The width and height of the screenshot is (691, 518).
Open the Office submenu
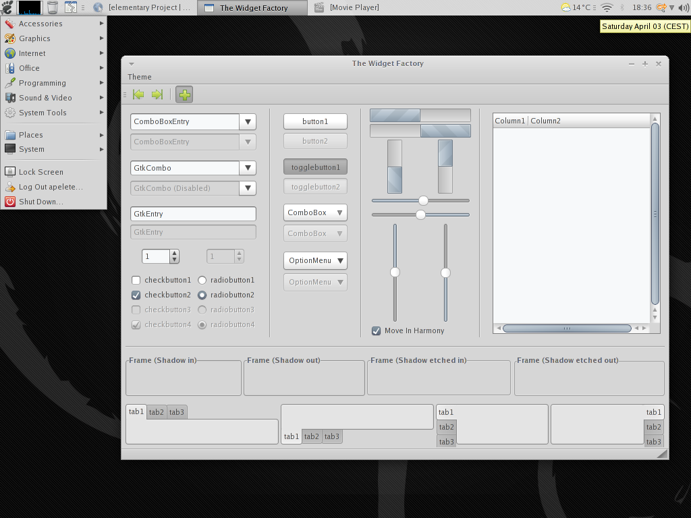tap(54, 68)
